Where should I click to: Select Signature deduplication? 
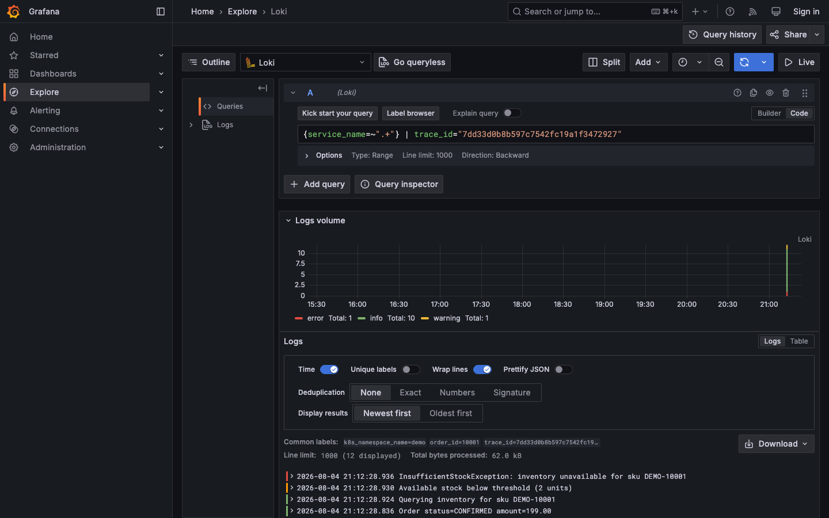(x=512, y=393)
